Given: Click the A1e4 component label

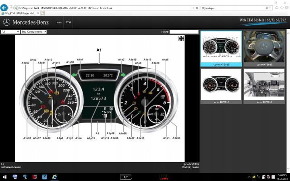Looking at the screenshot, I should click(x=78, y=138).
